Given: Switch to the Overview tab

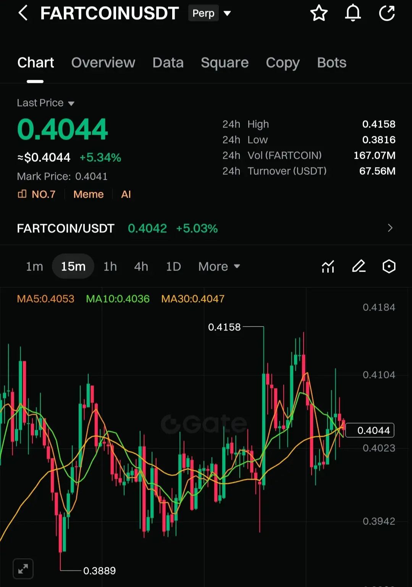Looking at the screenshot, I should [x=103, y=63].
